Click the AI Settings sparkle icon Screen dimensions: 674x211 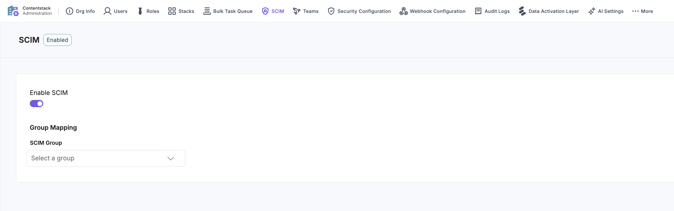pyautogui.click(x=592, y=11)
